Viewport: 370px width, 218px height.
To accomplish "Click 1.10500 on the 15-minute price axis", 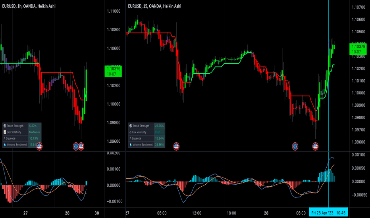I will (x=358, y=32).
